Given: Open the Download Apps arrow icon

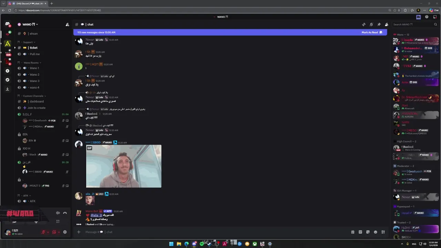Looking at the screenshot, I should [x=8, y=89].
